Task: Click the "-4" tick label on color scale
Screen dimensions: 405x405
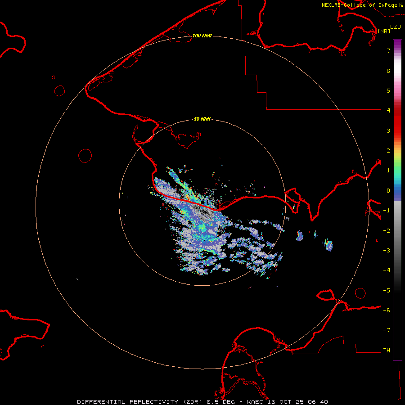Action: pyautogui.click(x=387, y=270)
